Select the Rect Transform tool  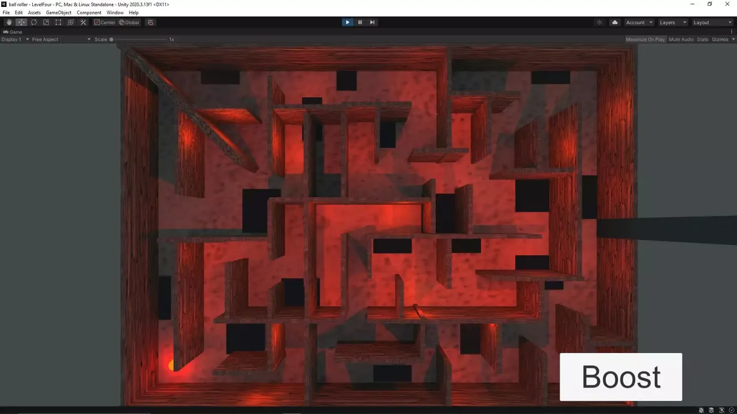(58, 22)
